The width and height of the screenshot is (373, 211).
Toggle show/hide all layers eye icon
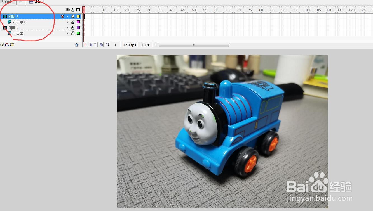67,10
